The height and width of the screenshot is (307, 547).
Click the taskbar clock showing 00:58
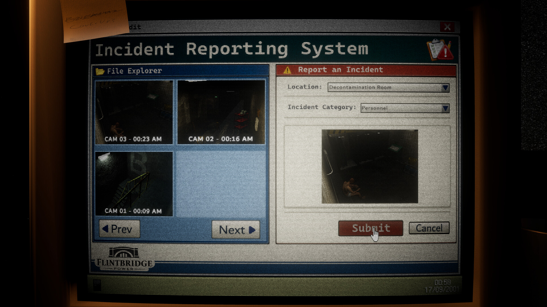pyautogui.click(x=442, y=283)
